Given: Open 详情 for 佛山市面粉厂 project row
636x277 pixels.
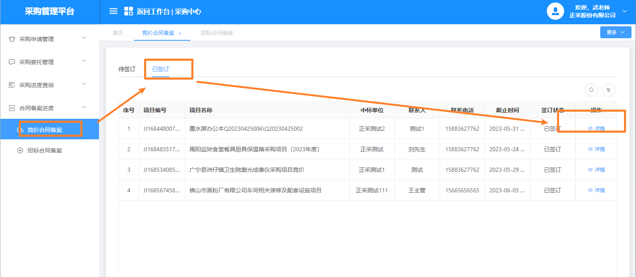Looking at the screenshot, I should [596, 190].
